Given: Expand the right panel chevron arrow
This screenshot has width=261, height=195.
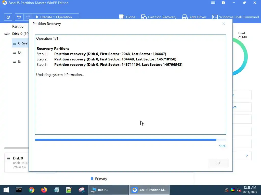Looking at the screenshot, I should pyautogui.click(x=247, y=156).
